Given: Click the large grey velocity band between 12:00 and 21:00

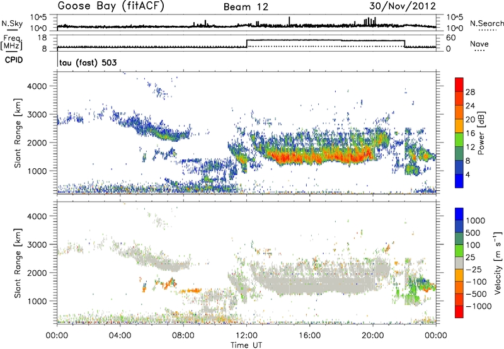Looking at the screenshot, I should [320, 277].
